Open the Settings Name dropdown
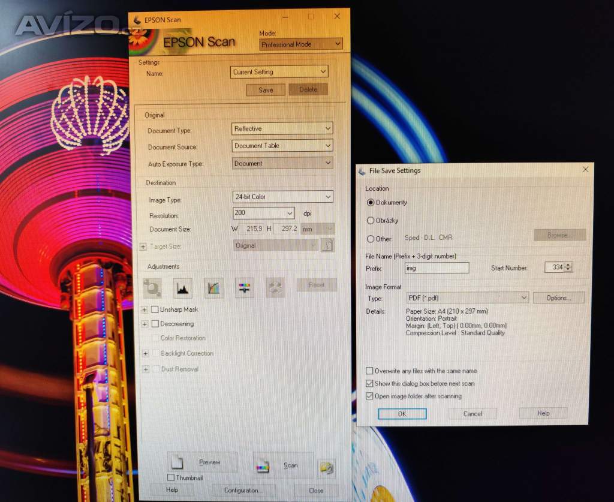This screenshot has height=502, width=614. coord(279,71)
